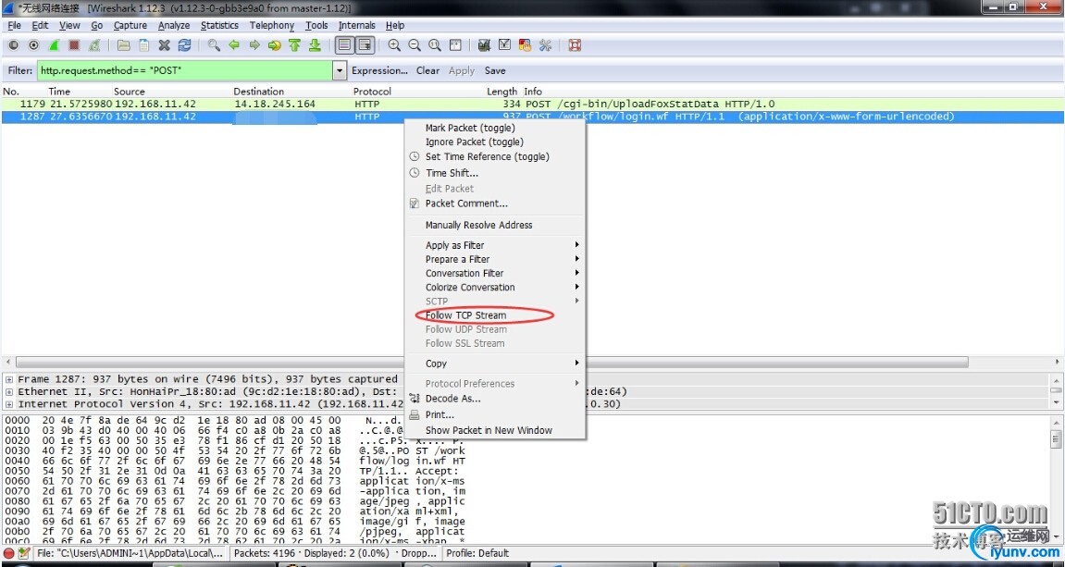Restart the running live capture icon
The image size is (1065, 567).
(x=94, y=45)
